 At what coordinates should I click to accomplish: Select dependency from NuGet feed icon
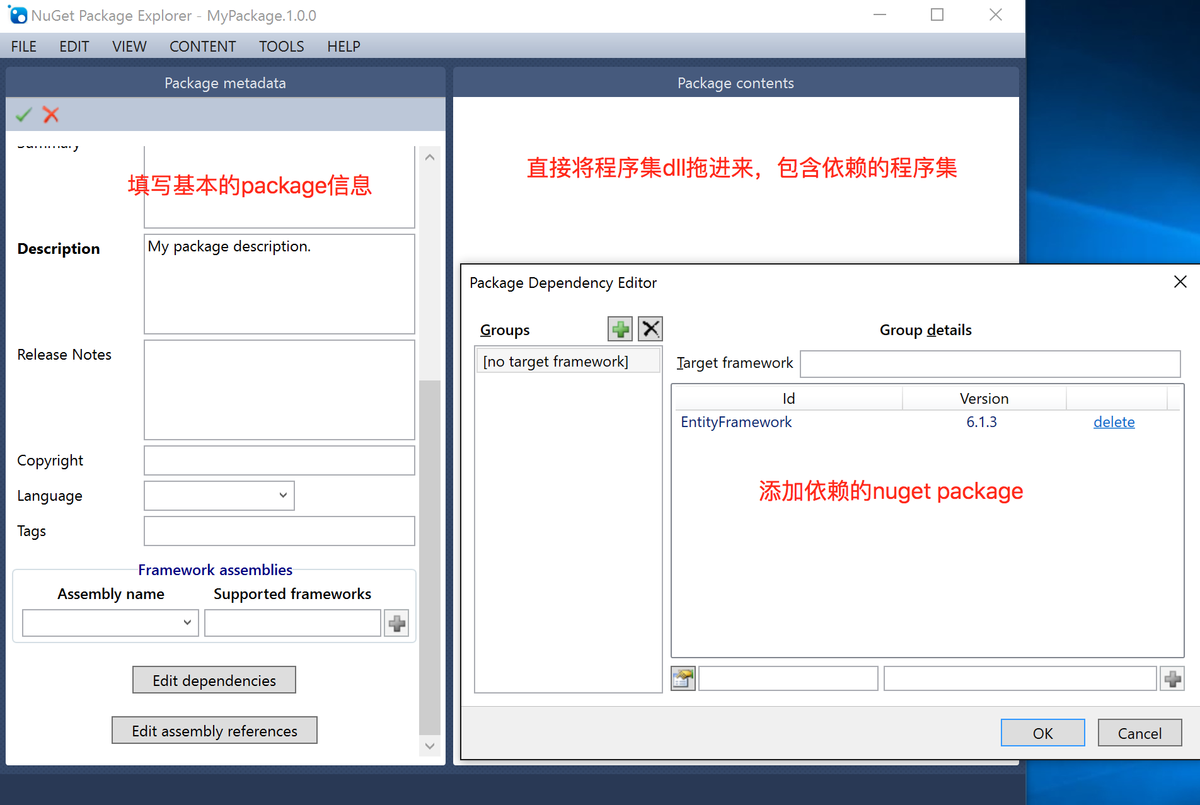[x=683, y=678]
